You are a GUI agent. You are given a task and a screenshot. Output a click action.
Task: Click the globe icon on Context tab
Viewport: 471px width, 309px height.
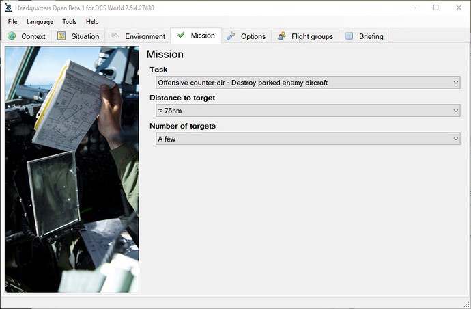coord(12,36)
